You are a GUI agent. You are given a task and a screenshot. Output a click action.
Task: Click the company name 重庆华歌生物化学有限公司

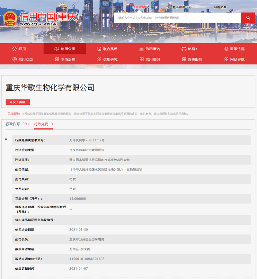coord(50,87)
